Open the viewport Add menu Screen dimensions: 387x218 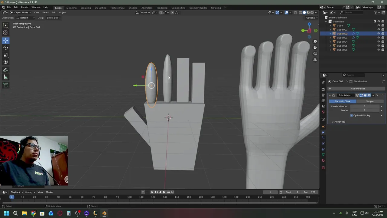54,12
